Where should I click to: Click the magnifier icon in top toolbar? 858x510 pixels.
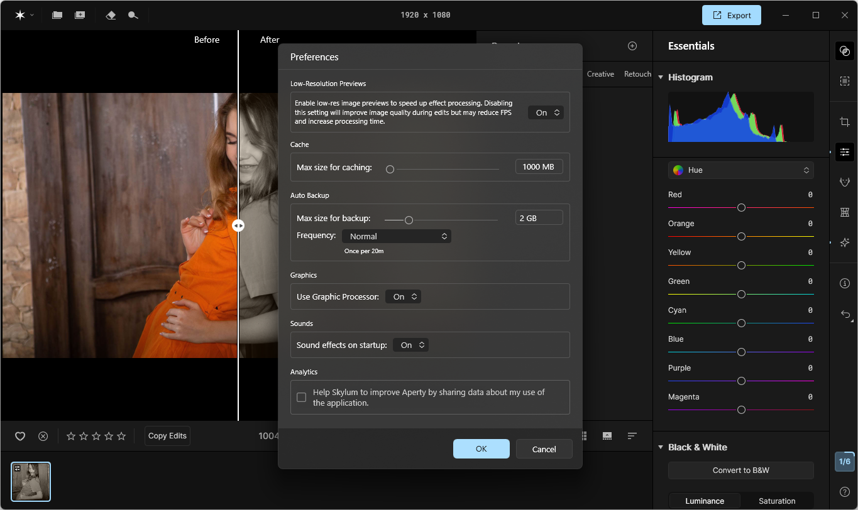tap(133, 15)
